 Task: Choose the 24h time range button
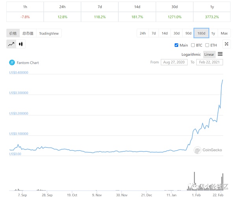coord(142,33)
